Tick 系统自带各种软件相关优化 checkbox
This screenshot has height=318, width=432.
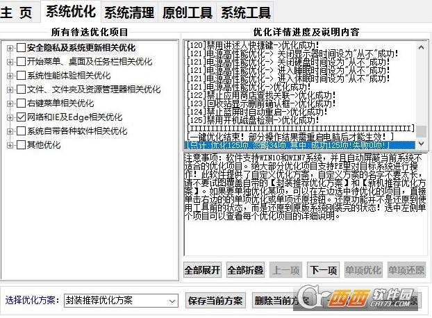coord(22,131)
